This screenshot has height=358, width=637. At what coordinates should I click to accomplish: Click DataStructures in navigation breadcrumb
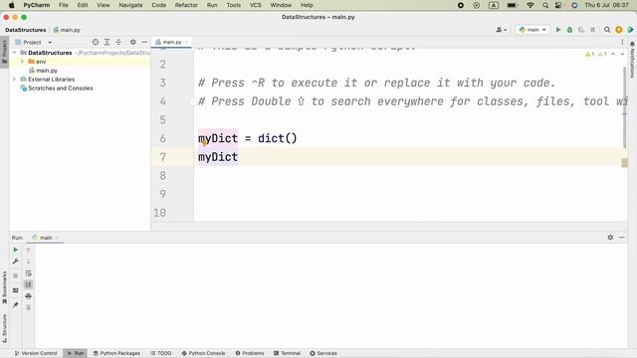click(25, 30)
